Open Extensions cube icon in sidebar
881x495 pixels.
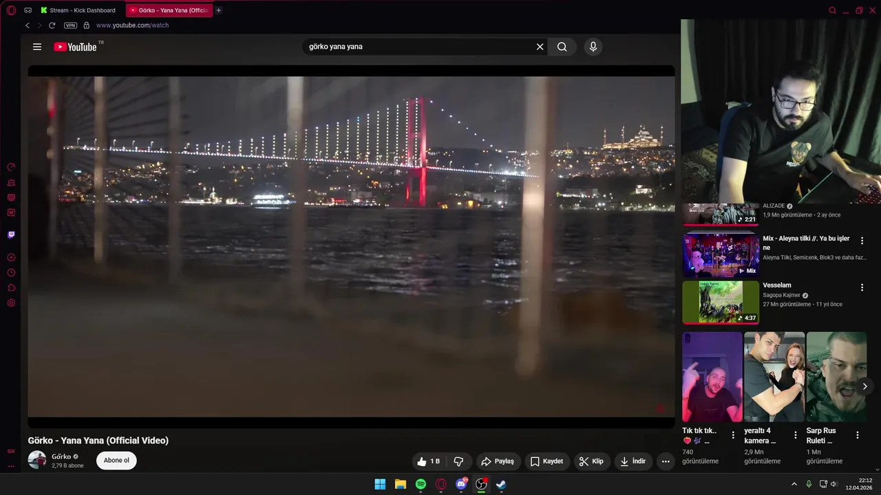click(x=11, y=287)
